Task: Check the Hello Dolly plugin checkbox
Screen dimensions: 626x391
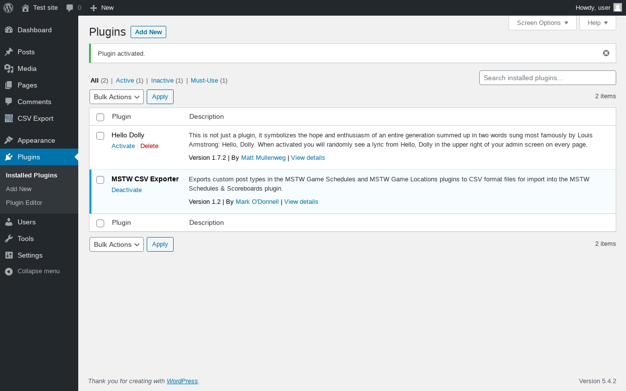Action: click(100, 135)
